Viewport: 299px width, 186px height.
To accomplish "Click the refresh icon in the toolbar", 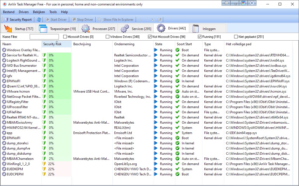I will [39, 20].
